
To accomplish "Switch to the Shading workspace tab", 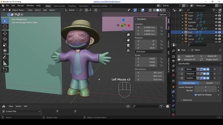I will 72,6.
